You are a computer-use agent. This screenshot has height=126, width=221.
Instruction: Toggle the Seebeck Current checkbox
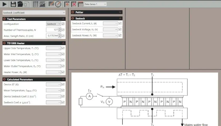[120, 23]
